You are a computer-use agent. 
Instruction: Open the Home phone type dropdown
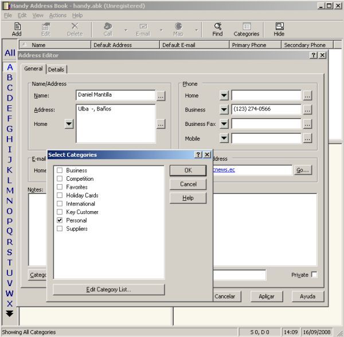point(224,96)
